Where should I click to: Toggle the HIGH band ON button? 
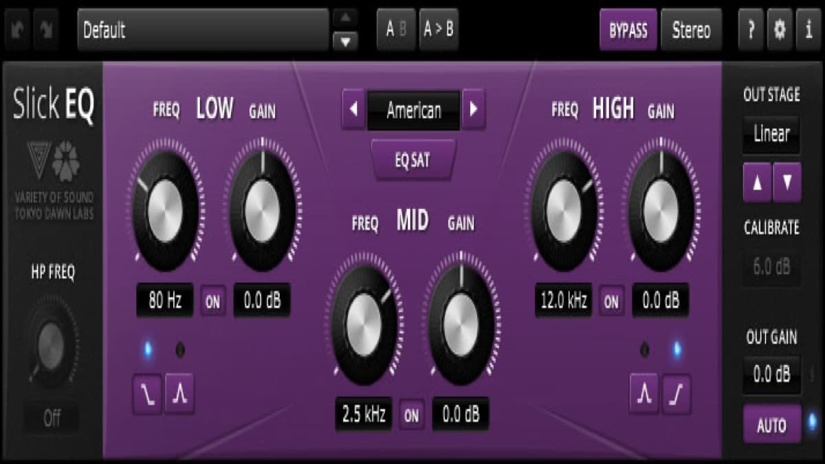coord(612,302)
